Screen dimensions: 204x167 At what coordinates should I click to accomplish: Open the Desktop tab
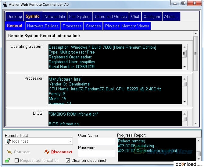14,16
